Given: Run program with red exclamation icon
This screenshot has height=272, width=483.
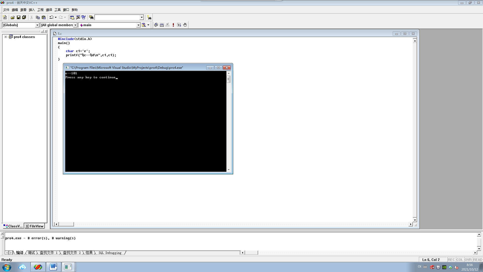Looking at the screenshot, I should 173,25.
